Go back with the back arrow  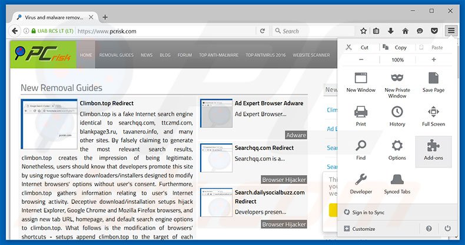15,31
